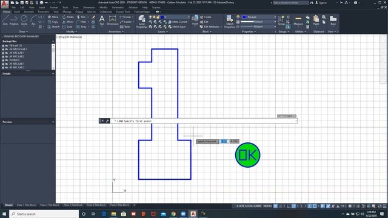
Task: Click the Stretch tool
Action: 54,27
